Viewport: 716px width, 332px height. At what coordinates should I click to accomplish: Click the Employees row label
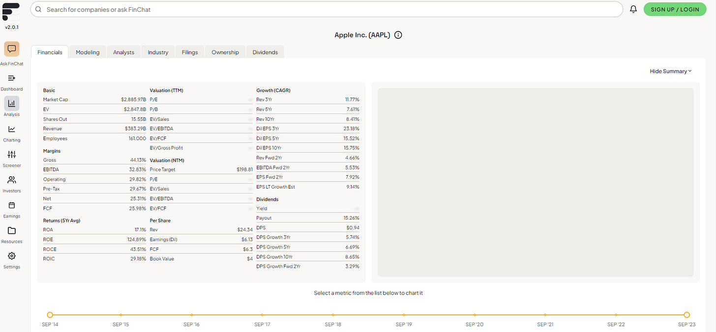click(54, 138)
